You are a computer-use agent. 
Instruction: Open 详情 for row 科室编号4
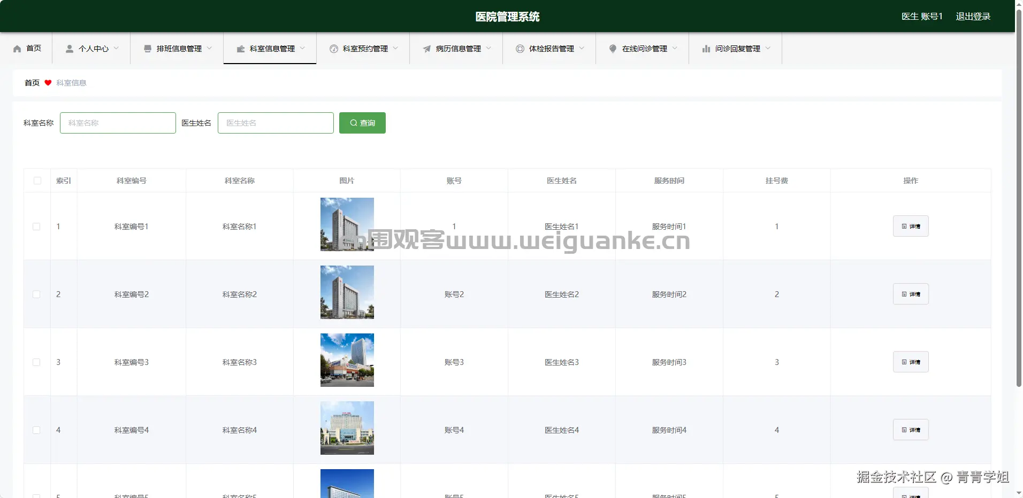tap(911, 430)
